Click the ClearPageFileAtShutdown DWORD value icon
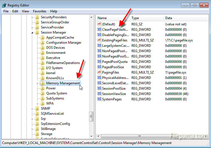The image size is (211, 148). (x=99, y=30)
